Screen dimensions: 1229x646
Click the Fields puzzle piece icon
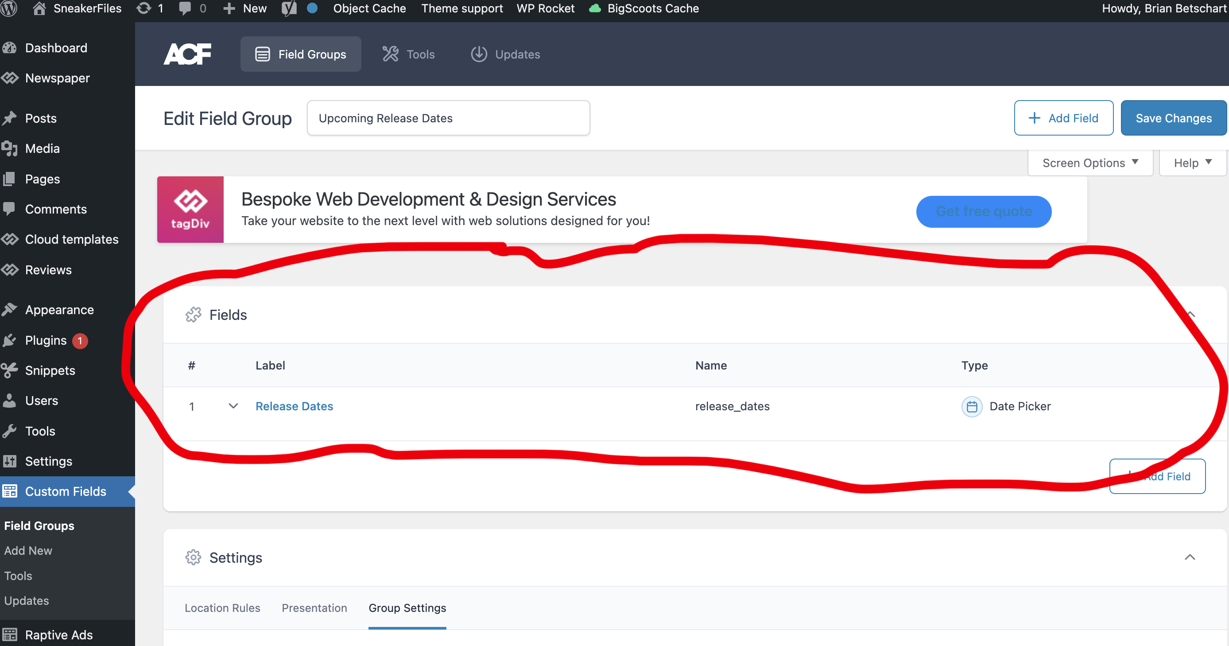coord(193,315)
